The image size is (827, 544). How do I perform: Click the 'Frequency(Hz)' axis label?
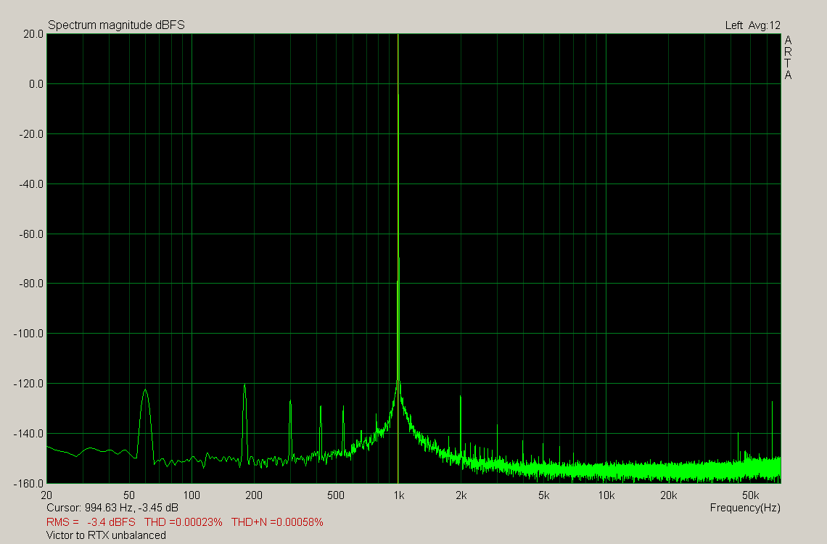click(x=745, y=508)
